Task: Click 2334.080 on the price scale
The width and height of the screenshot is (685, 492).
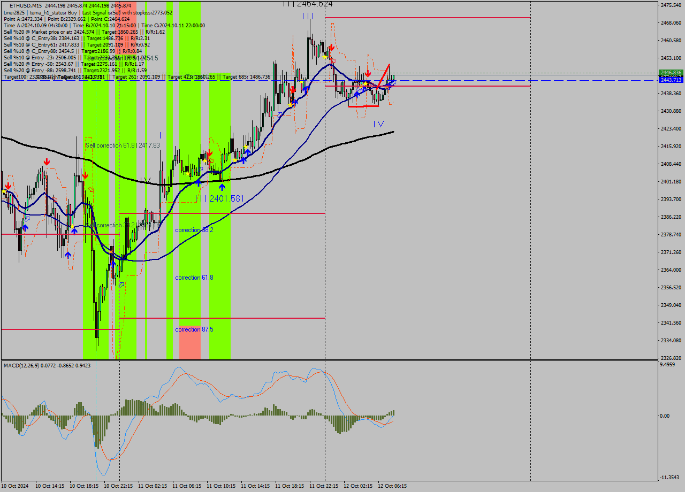Action: coord(671,340)
